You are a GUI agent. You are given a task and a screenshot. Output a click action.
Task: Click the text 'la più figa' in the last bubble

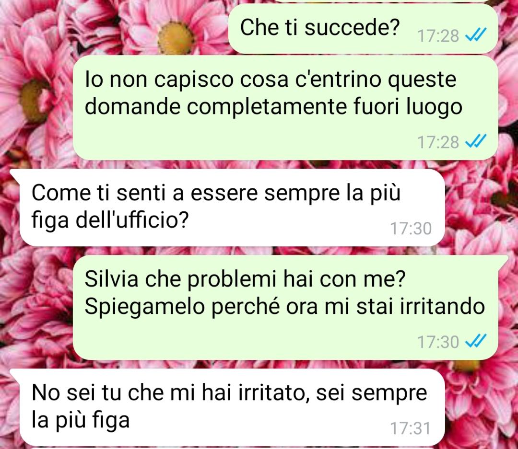80,420
